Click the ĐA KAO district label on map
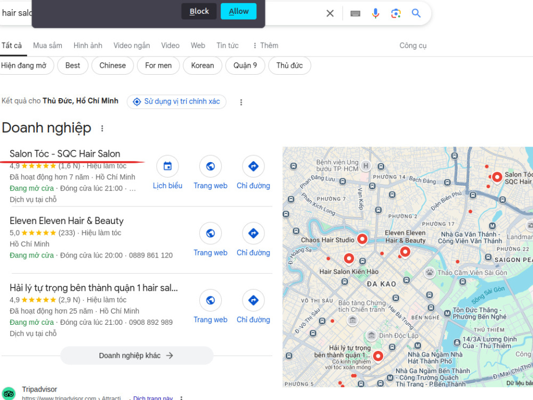The width and height of the screenshot is (533, 400). click(382, 284)
